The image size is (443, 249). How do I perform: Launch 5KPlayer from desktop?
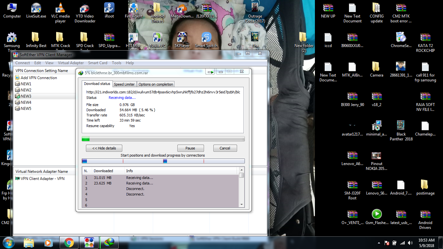[x=182, y=40]
